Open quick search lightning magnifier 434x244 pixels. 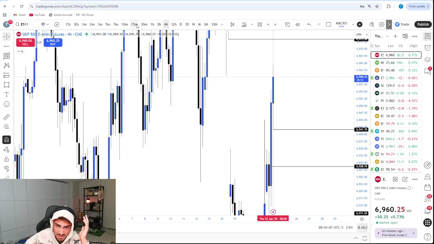tap(372, 24)
